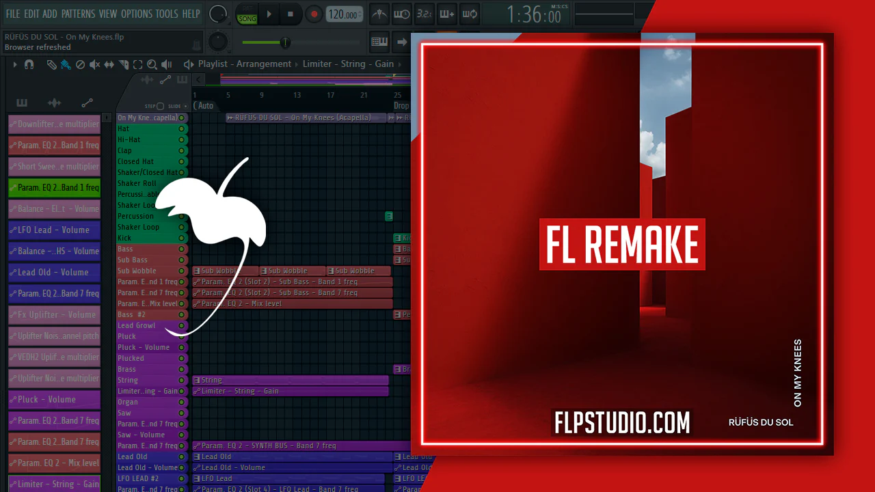
Task: Show pattern clips in the picker panel
Action: pos(22,102)
